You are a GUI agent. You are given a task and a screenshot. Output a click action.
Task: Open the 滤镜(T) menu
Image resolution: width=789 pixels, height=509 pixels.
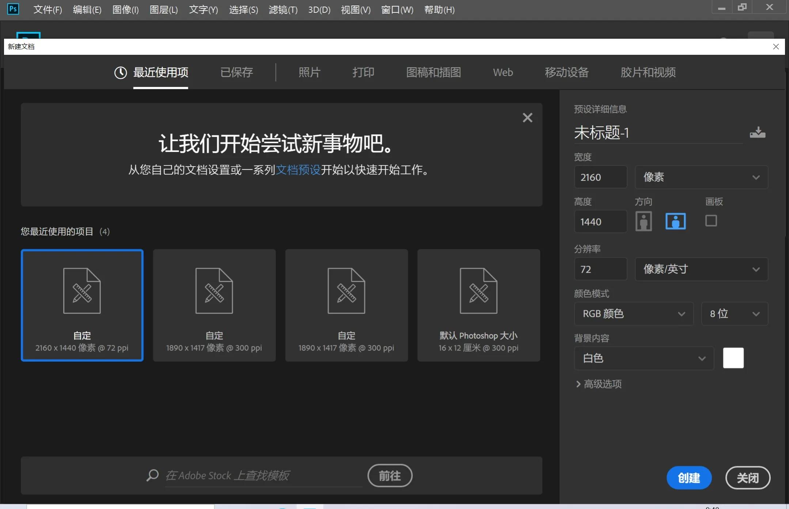(282, 10)
